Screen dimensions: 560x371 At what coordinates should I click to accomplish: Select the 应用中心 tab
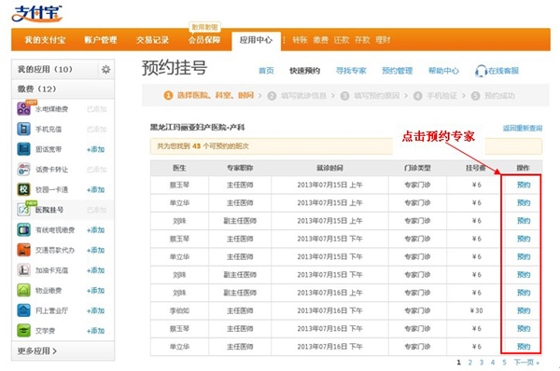256,40
